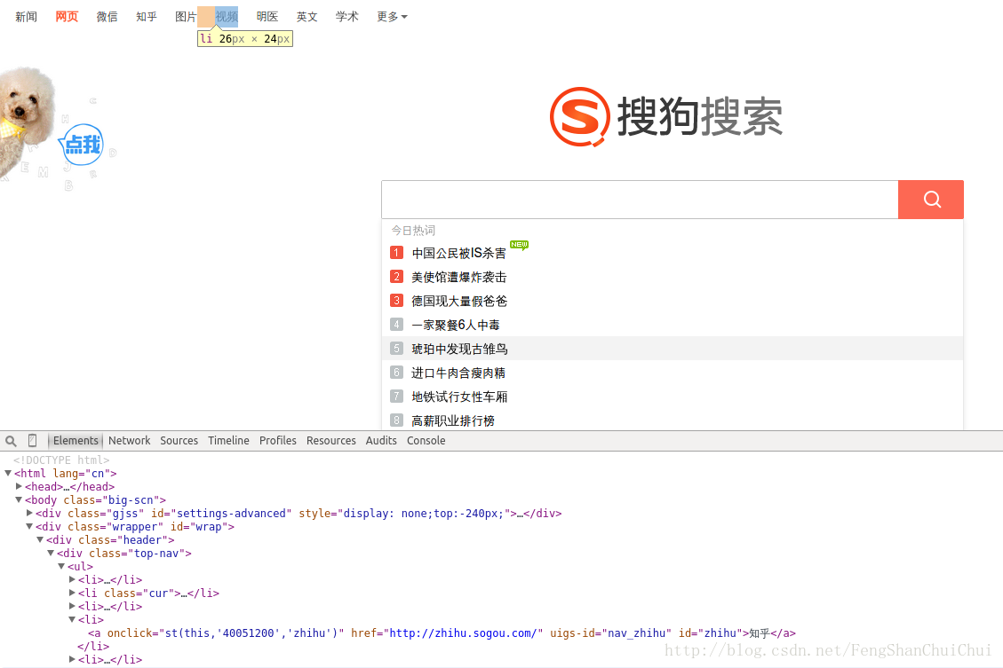This screenshot has height=668, width=1003.
Task: Collapse the header div node
Action: click(x=40, y=539)
